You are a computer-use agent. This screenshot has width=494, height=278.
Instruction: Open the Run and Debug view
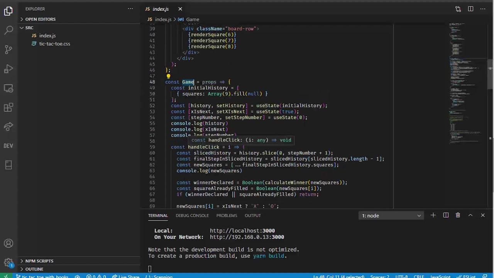8,69
